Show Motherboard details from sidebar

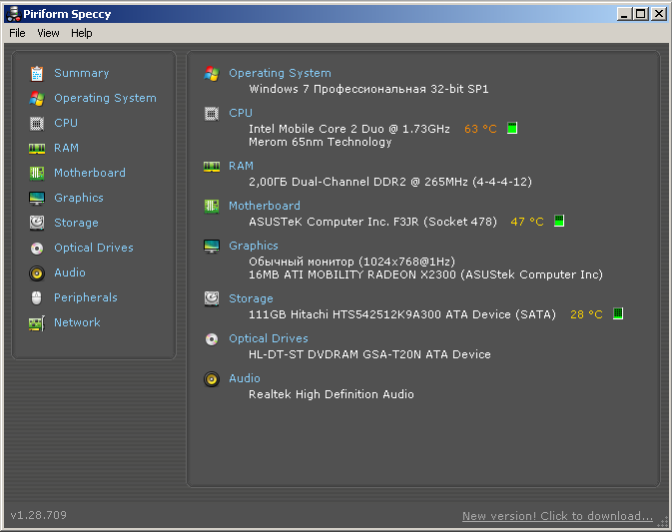(x=90, y=173)
